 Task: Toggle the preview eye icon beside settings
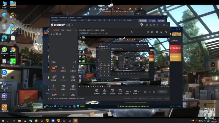pyautogui.click(x=149, y=92)
